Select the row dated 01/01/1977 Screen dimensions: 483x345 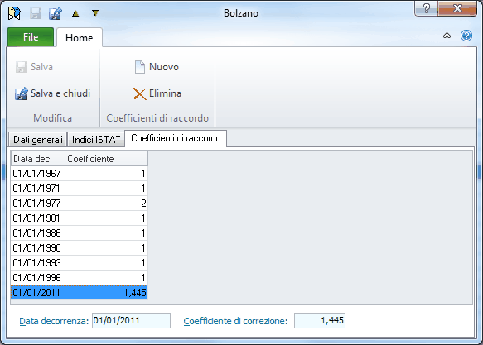coord(80,204)
